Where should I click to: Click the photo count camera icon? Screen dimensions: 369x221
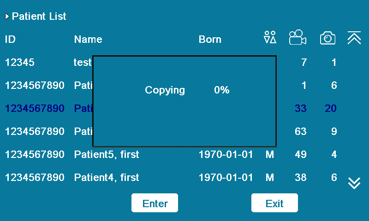pos(327,38)
